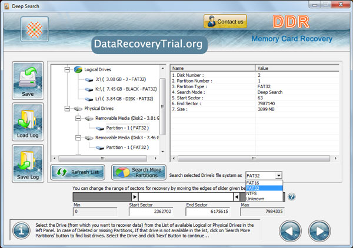Select Partition - 1 under Disk3
Image resolution: width=353 pixels, height=248 pixels.
[128, 148]
